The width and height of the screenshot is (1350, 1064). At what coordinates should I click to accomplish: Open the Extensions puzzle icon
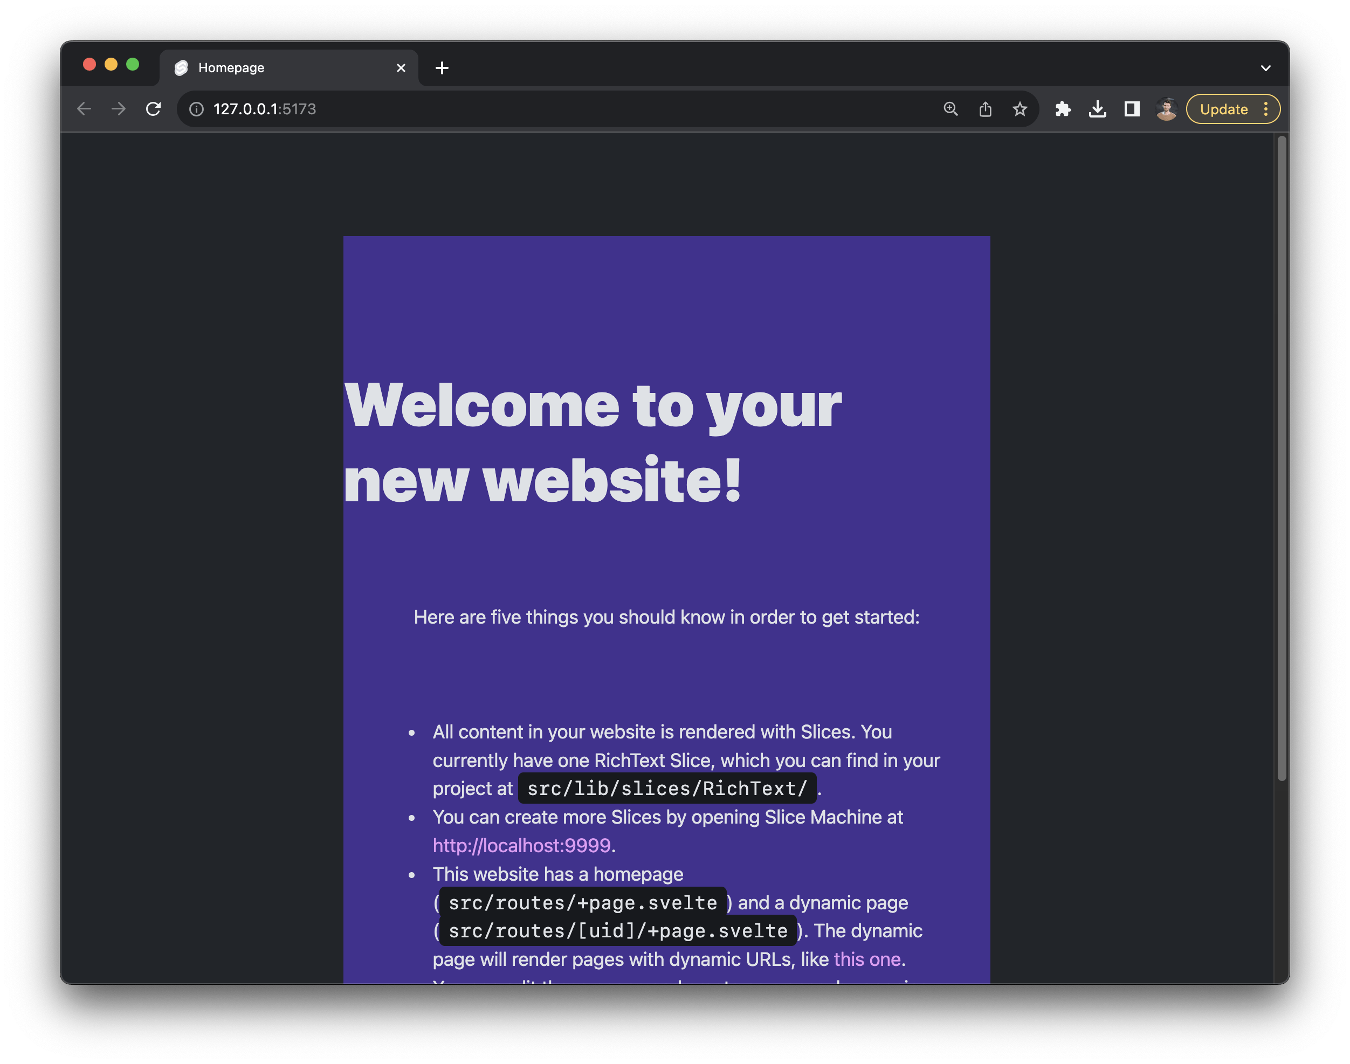coord(1063,109)
